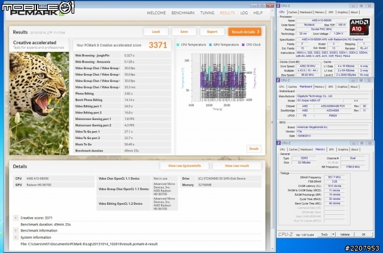Click View raw result button
Screen dimensions: 383x253
[237, 166]
